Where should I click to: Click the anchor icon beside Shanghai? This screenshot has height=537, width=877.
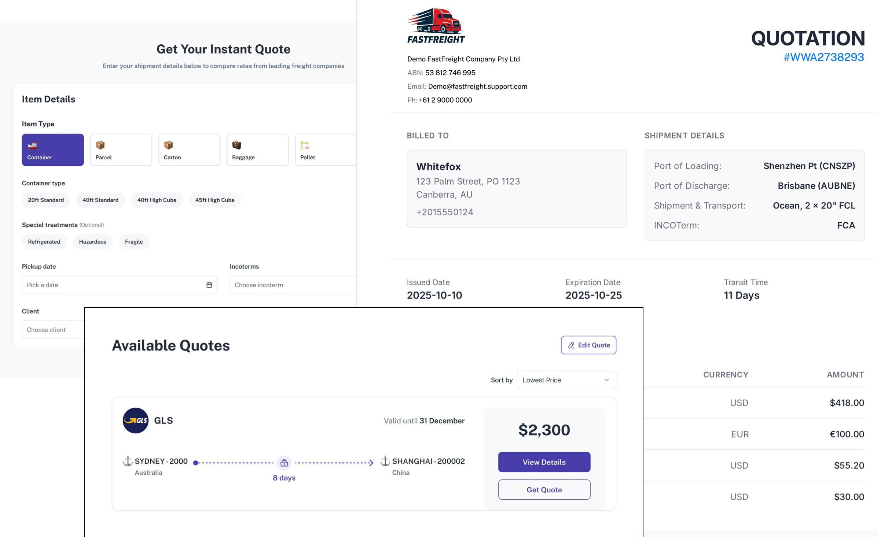(x=385, y=461)
